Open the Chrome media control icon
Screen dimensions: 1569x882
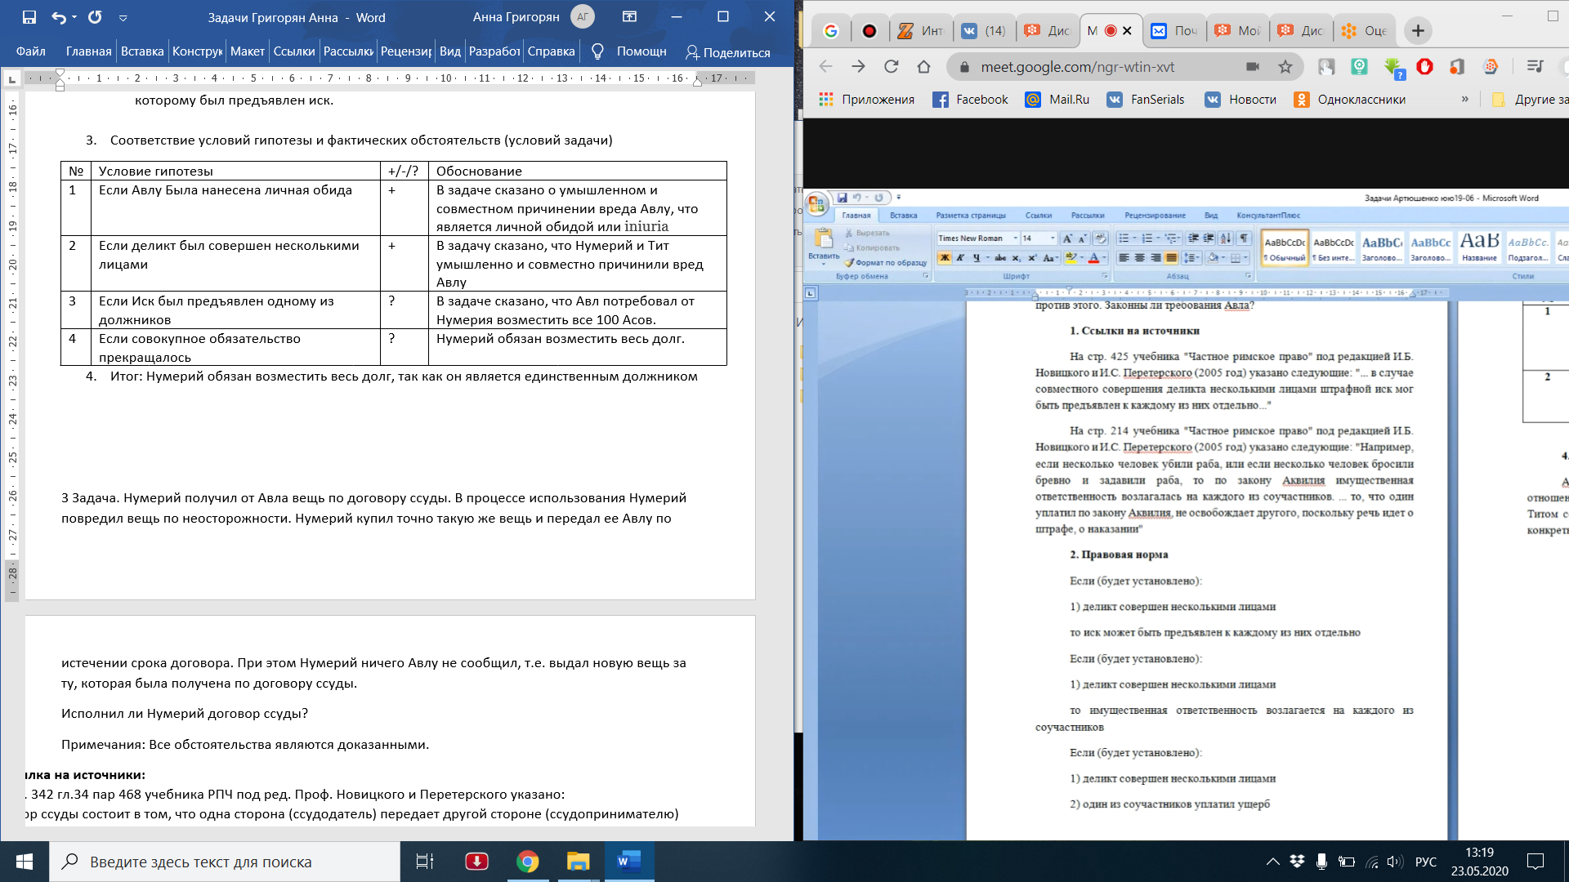[x=1535, y=66]
